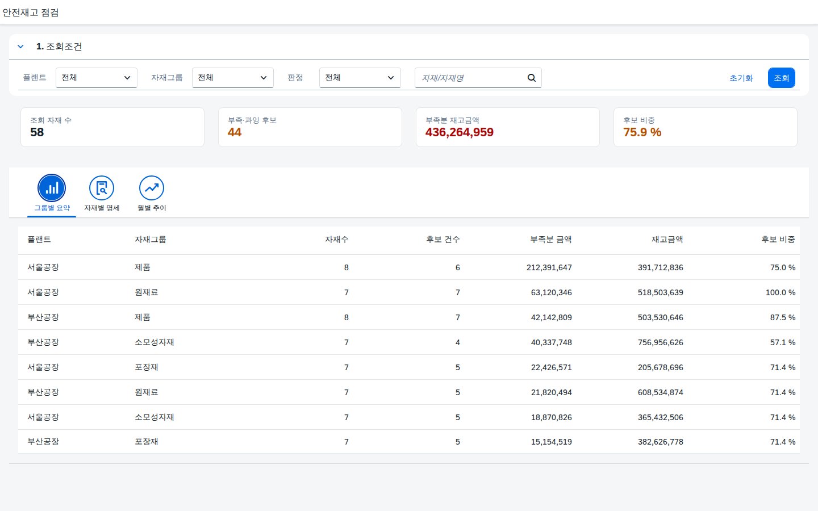Click the 57.1 % cell
Screen dimensions: 818x511
point(783,342)
